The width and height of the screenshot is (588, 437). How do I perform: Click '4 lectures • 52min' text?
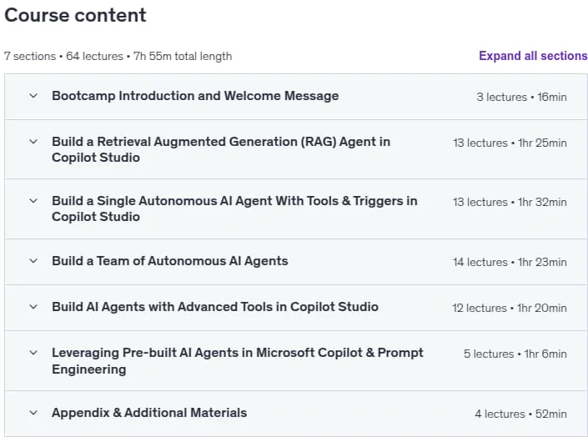[521, 414]
